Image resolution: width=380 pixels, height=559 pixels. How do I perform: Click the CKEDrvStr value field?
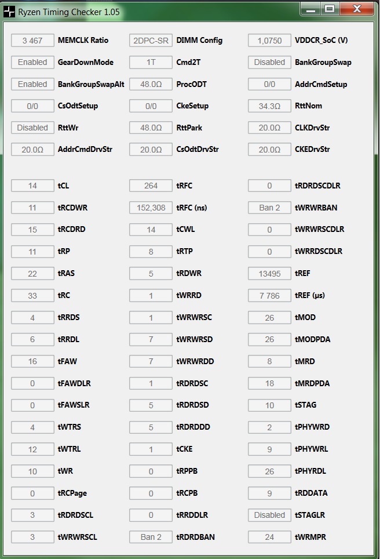coord(269,150)
